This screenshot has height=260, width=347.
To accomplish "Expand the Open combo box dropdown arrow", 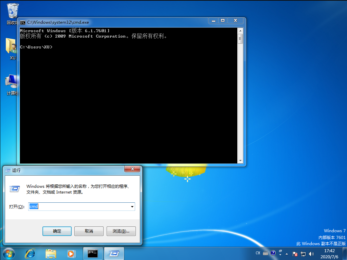I will click(x=132, y=206).
